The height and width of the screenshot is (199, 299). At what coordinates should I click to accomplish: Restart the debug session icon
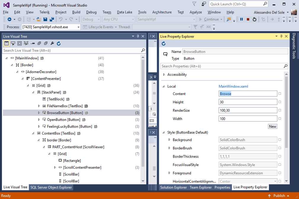[x=254, y=19]
